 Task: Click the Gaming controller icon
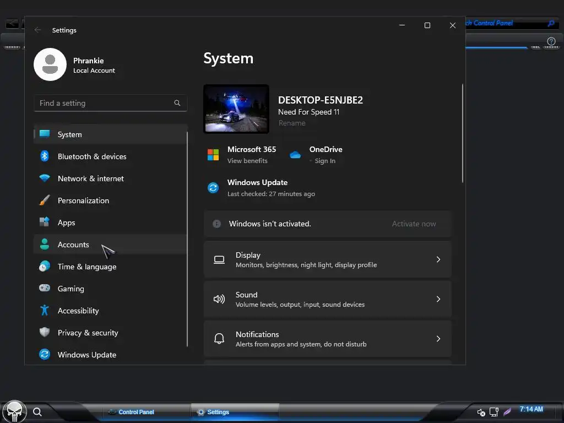pos(45,288)
